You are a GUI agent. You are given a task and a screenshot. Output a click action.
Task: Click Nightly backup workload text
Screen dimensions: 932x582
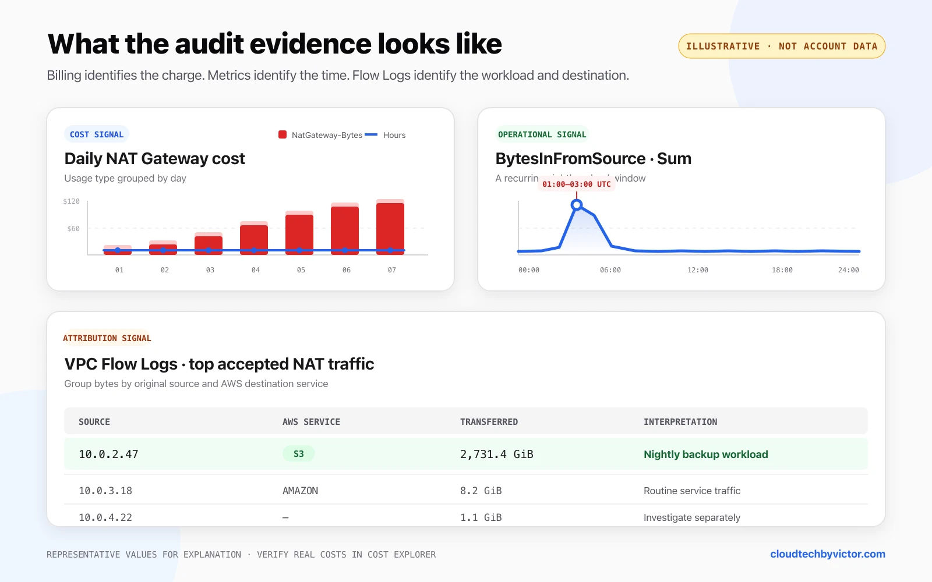click(706, 455)
